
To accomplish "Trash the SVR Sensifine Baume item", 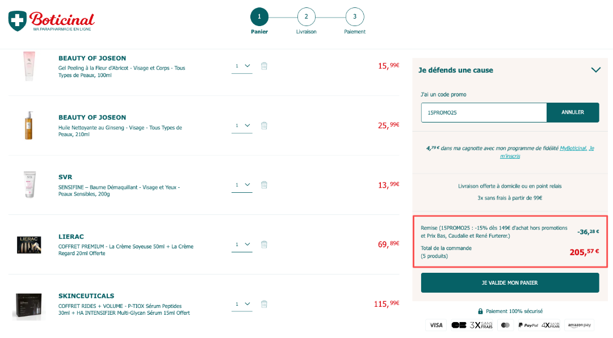I will click(x=264, y=185).
